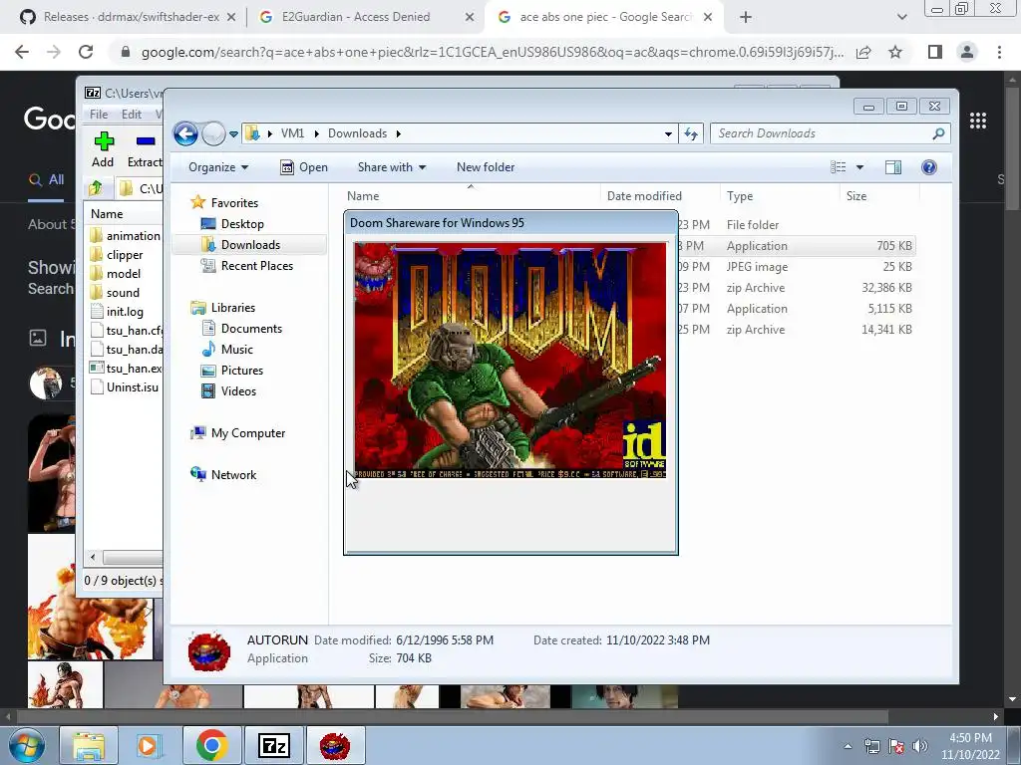Select the 32,386 KB zip Archive row

pyautogui.click(x=797, y=288)
